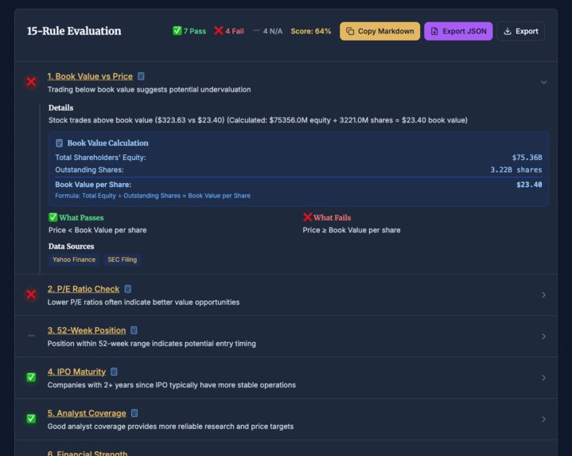The image size is (572, 456).
Task: Click the 3.22B shares value
Action: tap(516, 170)
